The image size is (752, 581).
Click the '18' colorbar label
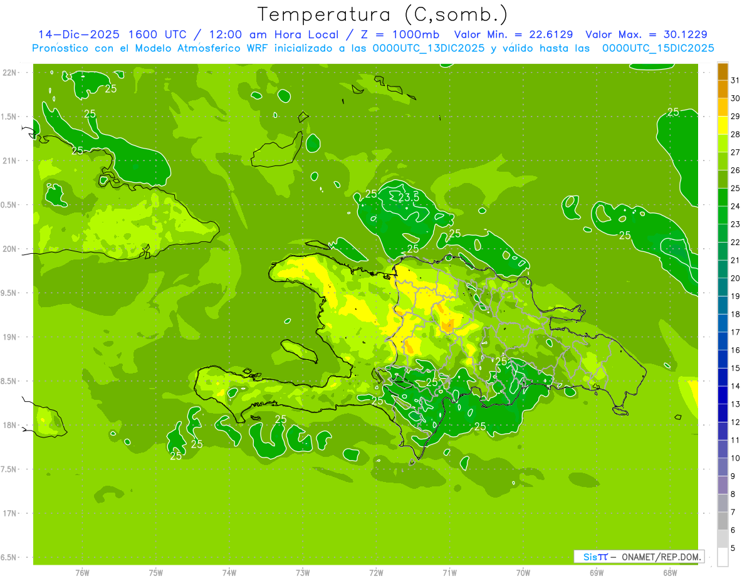click(736, 315)
